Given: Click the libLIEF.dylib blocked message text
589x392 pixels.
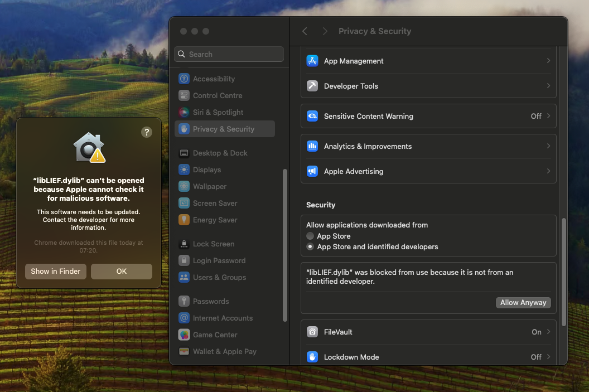Looking at the screenshot, I should tap(409, 277).
